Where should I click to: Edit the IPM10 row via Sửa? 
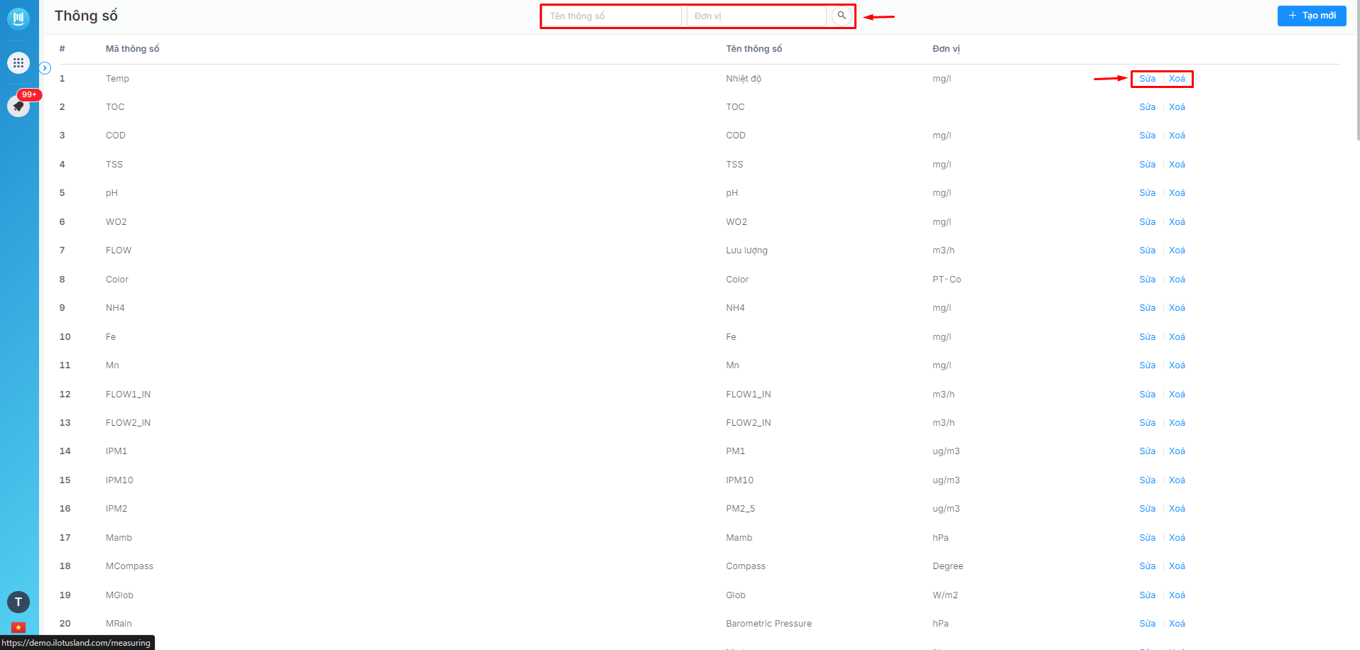[1147, 480]
